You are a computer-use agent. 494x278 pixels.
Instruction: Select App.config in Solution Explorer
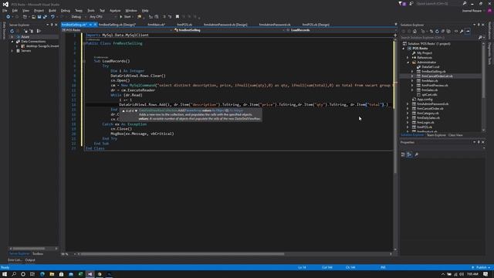point(425,100)
